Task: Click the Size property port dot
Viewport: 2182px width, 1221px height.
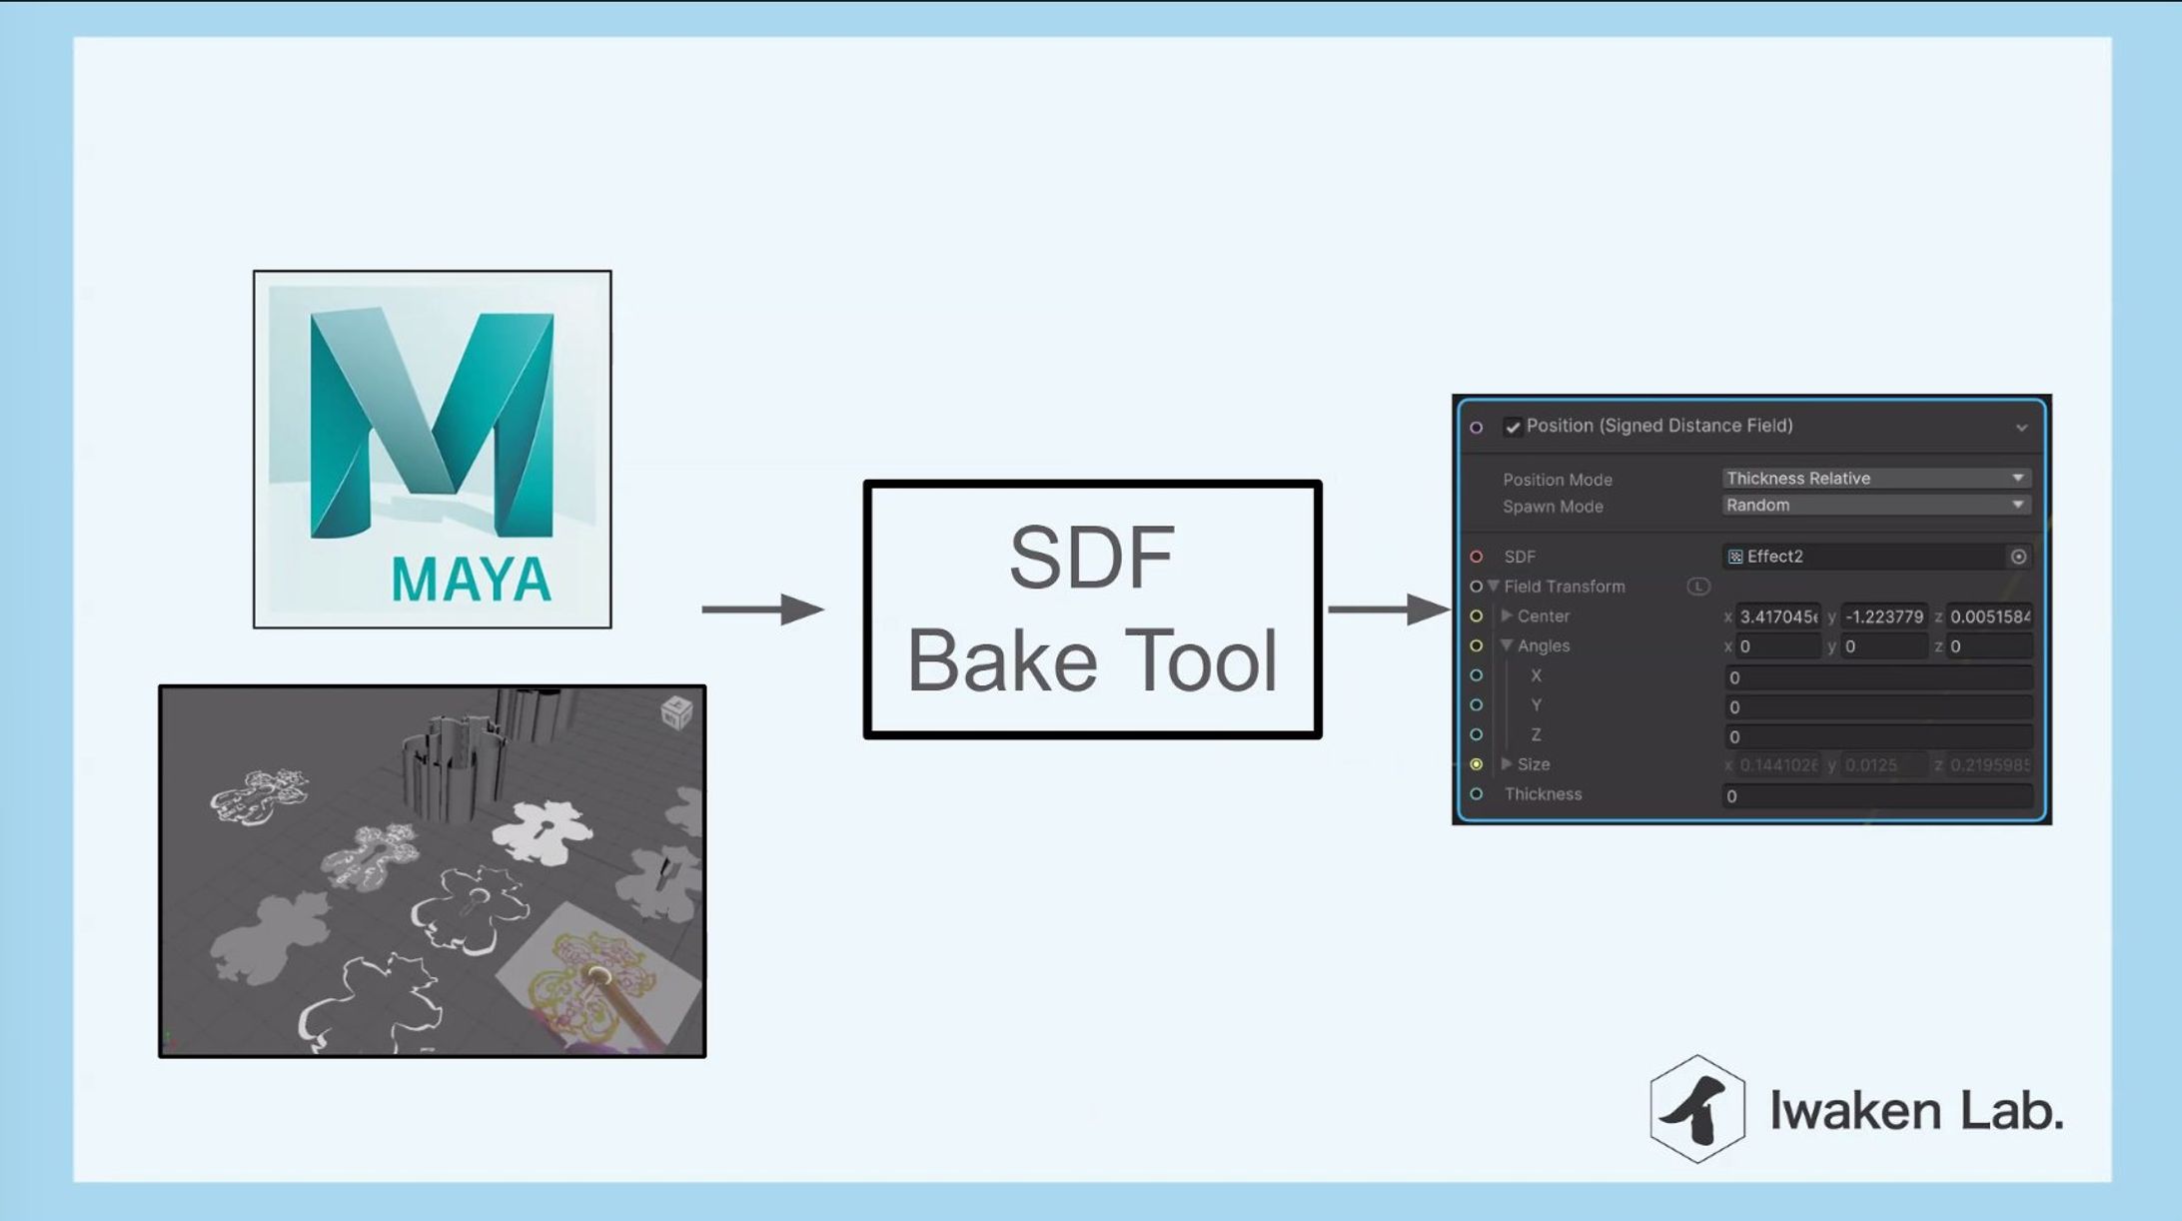Action: 1477,764
